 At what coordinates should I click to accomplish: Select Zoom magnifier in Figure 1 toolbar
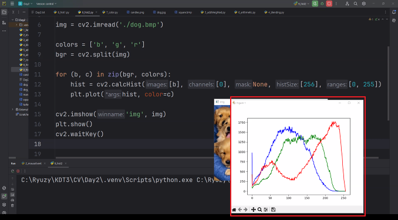point(259,209)
